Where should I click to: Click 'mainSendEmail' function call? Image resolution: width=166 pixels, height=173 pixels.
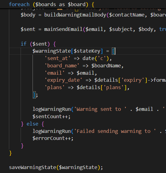point(63,29)
